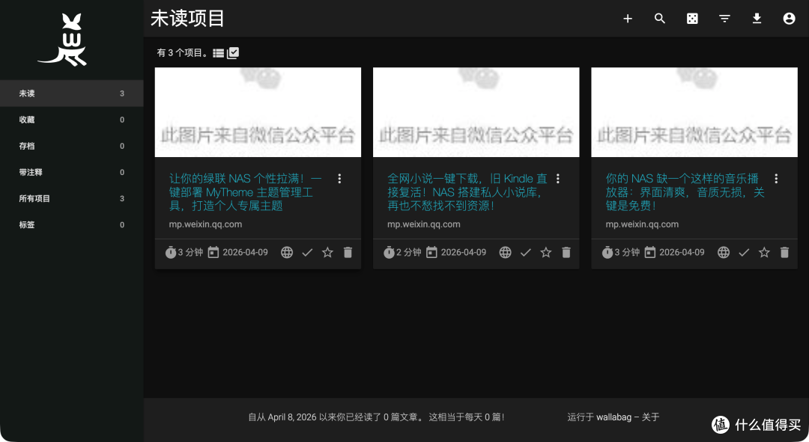Click reading time icon on music player card
This screenshot has height=442, width=809.
607,253
